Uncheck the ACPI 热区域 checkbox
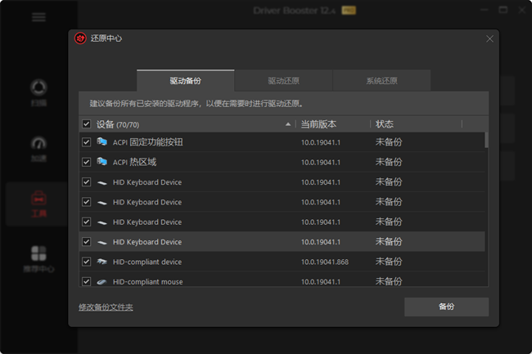The height and width of the screenshot is (354, 532). [x=87, y=162]
